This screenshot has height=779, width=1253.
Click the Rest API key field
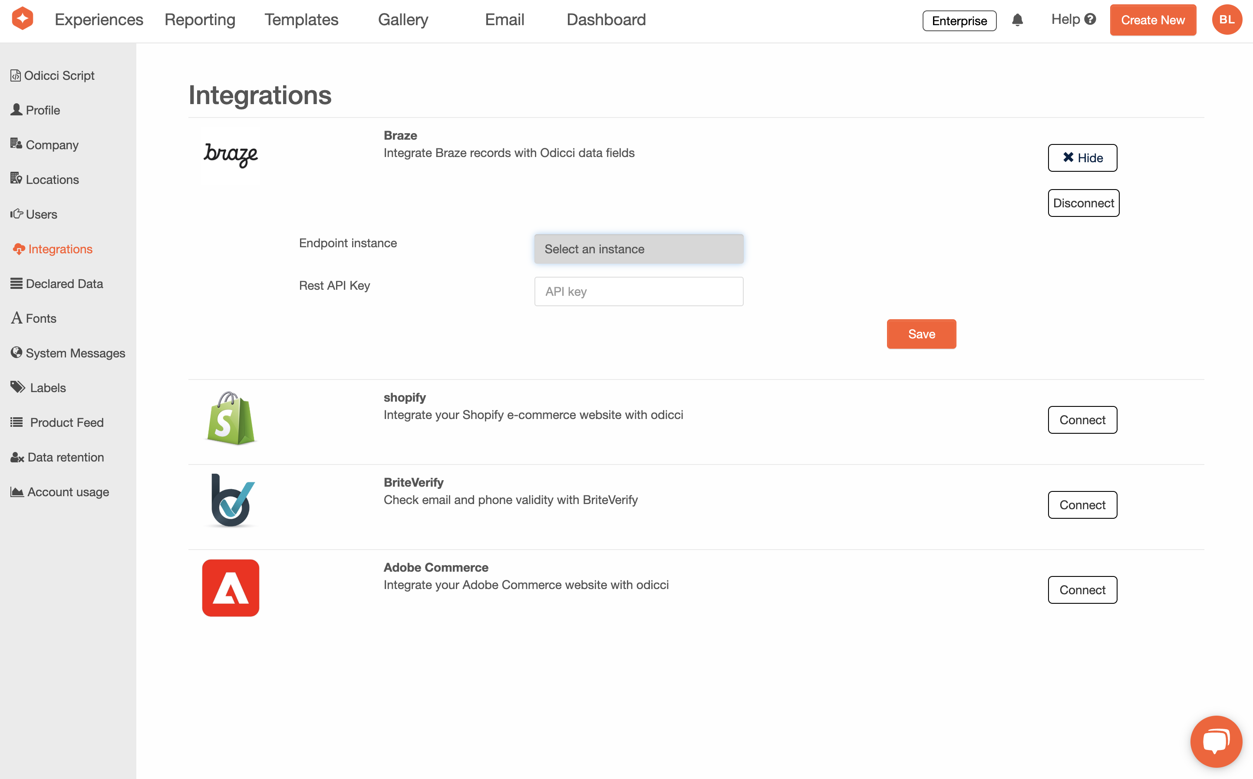coord(638,291)
